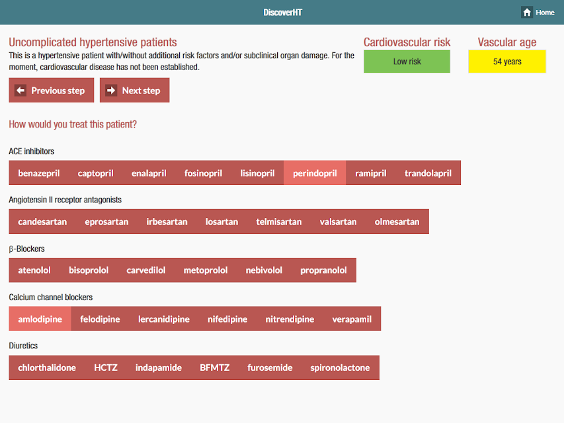Return via Previous step button
Viewport: 564px width, 423px height.
52,91
